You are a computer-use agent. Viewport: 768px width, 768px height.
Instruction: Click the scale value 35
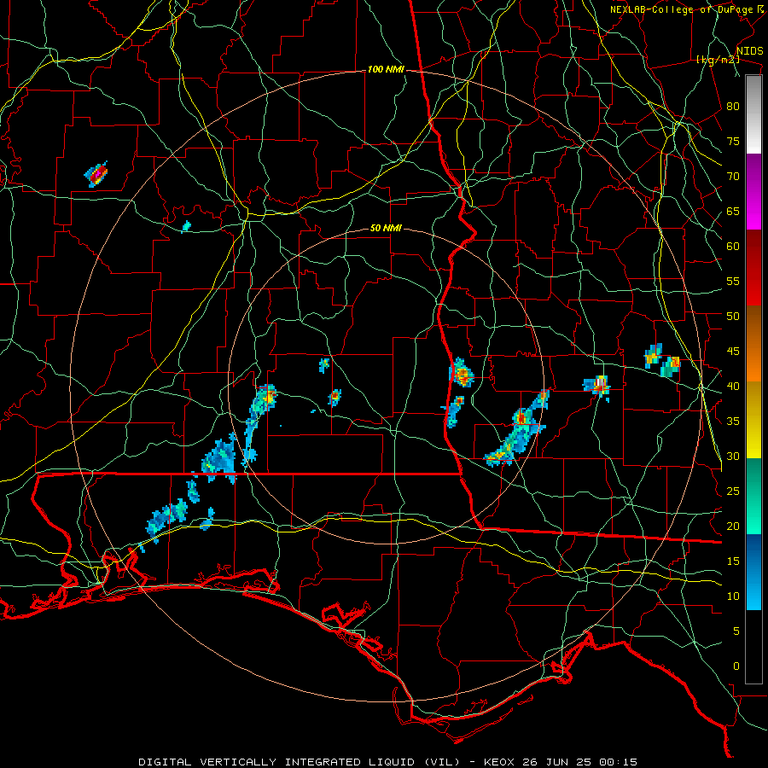coord(733,422)
